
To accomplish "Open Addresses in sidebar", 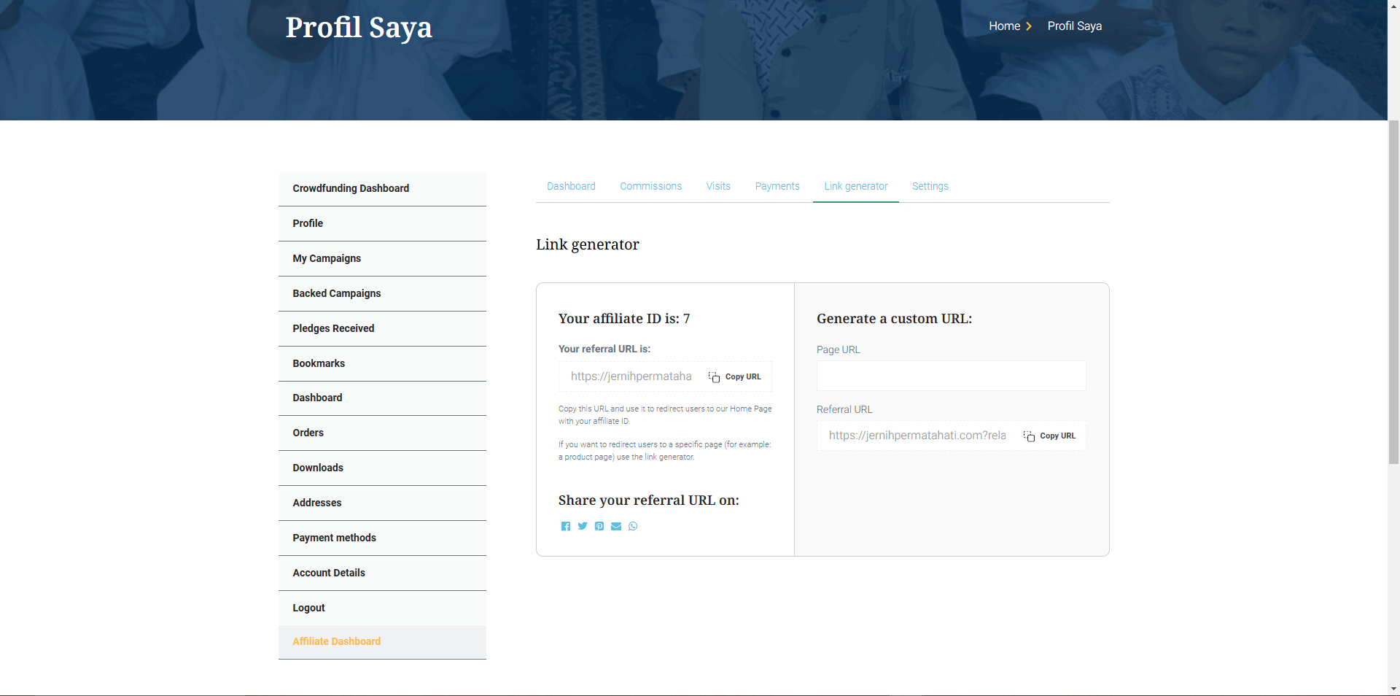I will 382,503.
